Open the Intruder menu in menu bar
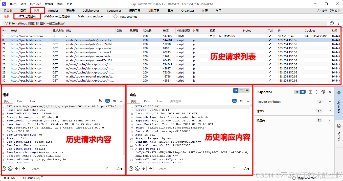 35,4
